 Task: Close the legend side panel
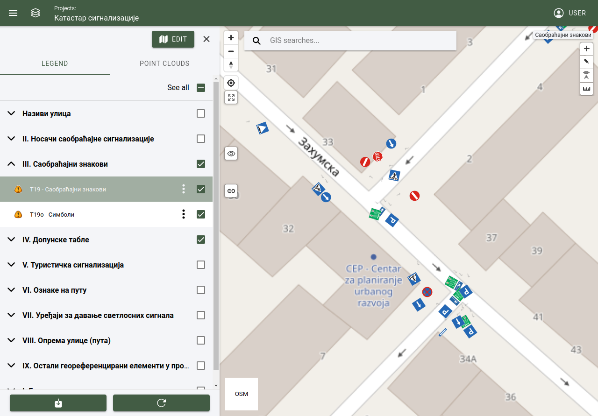click(206, 39)
